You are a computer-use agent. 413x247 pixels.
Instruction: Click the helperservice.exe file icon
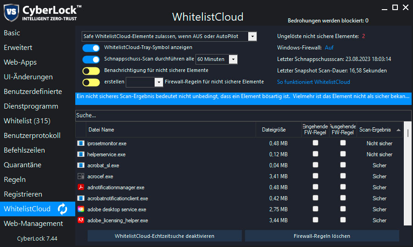click(81, 154)
